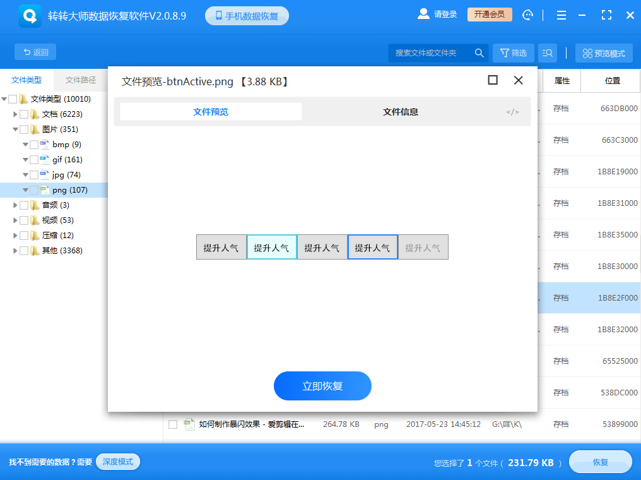Image resolution: width=641 pixels, height=480 pixels.
Task: Open the filter (筛选) tool
Action: [512, 52]
